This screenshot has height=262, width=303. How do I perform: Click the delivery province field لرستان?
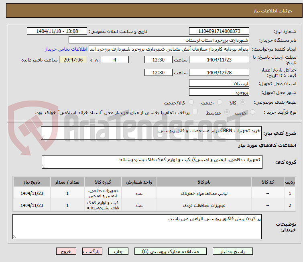[x=219, y=84]
